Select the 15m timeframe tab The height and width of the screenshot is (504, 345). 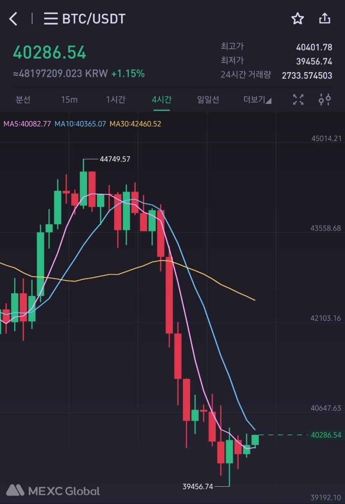pos(69,100)
